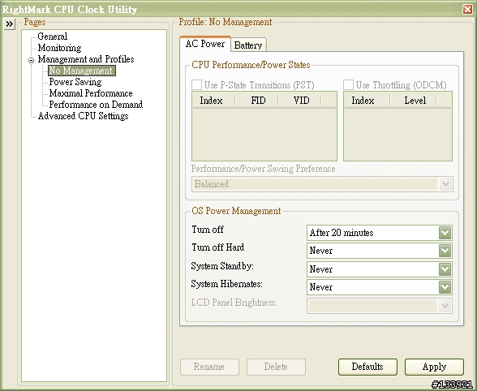Select the Power Saving profile
Screen dimensions: 477x391
pyautogui.click(x=75, y=82)
